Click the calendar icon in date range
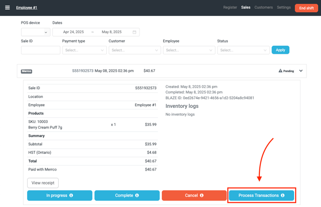This screenshot has width=321, height=207. click(134, 32)
